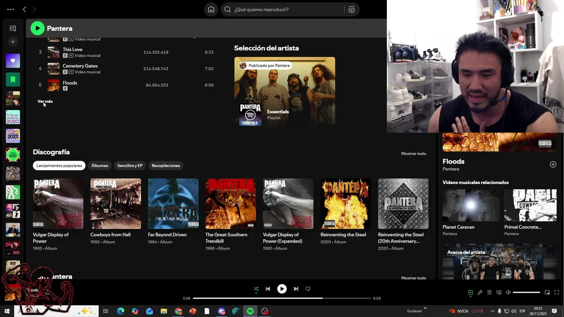Open Reinventing the Steel 20th Anniversary album

(x=403, y=215)
